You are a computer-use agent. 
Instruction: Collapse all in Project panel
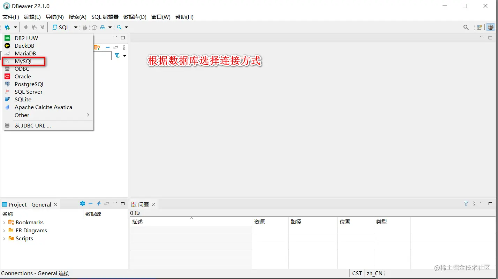(91, 203)
